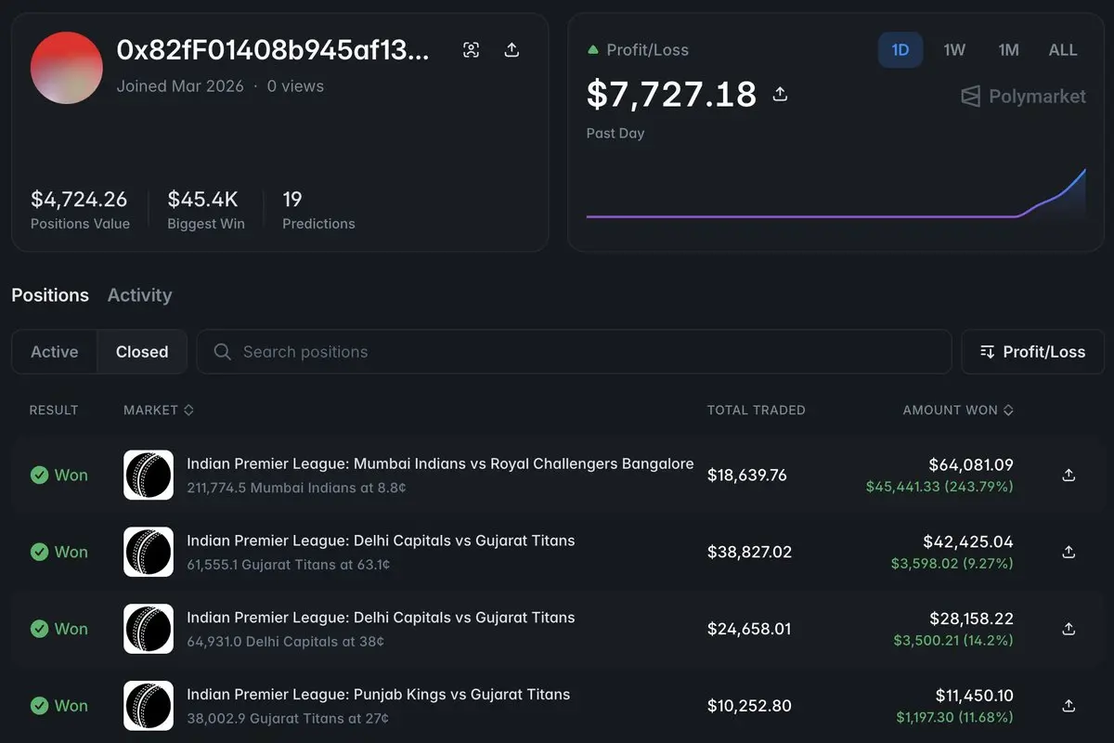Show Active positions

[55, 352]
